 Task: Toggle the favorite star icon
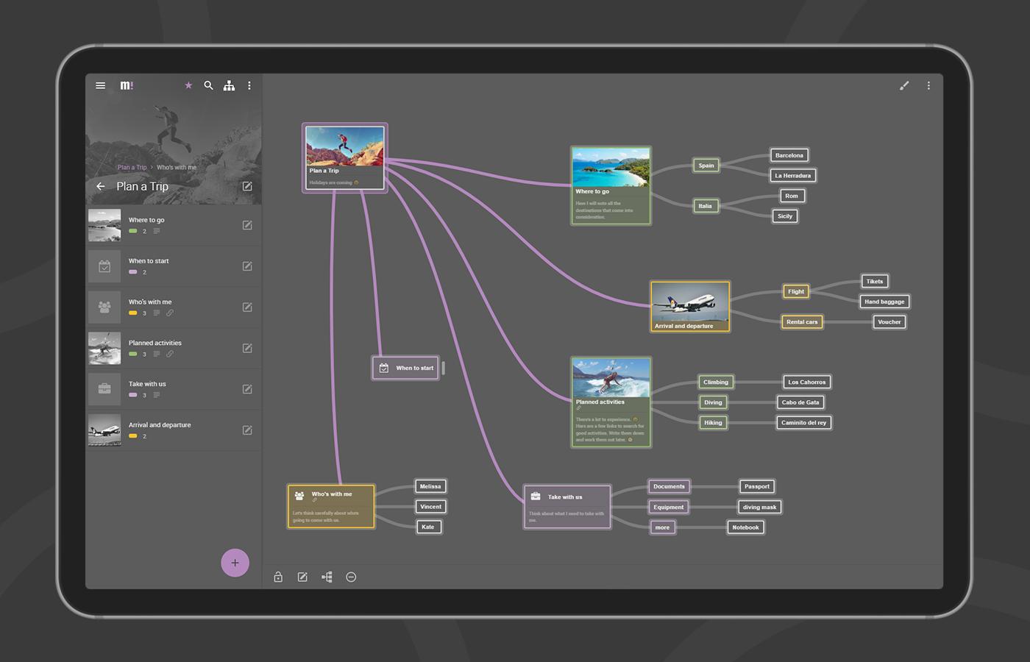[x=188, y=85]
